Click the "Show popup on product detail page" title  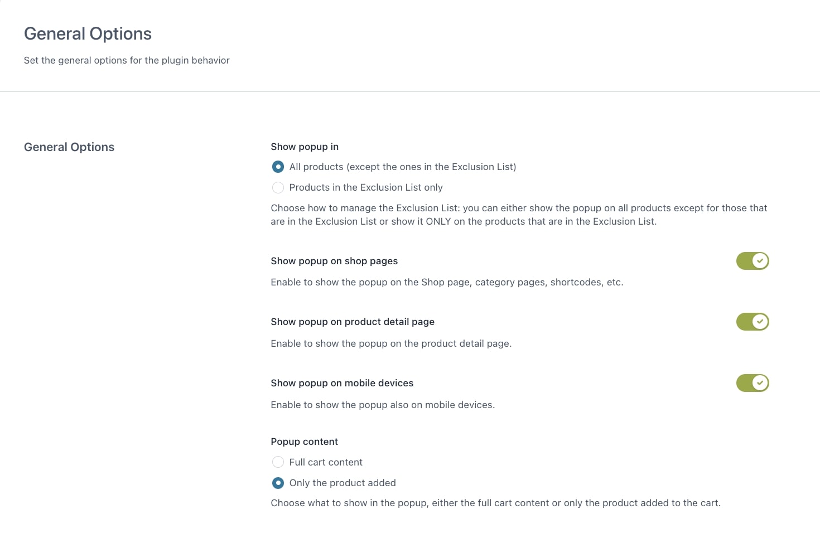(x=353, y=322)
